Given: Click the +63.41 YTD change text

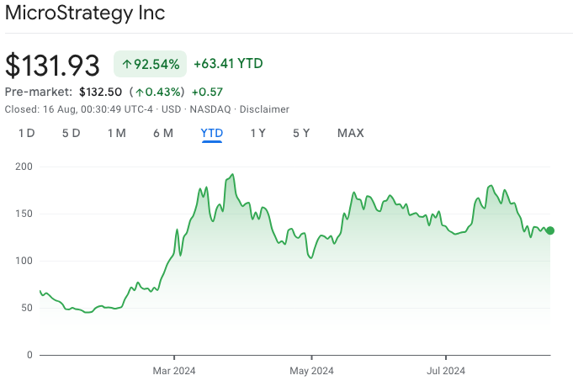Looking at the screenshot, I should pyautogui.click(x=227, y=64).
